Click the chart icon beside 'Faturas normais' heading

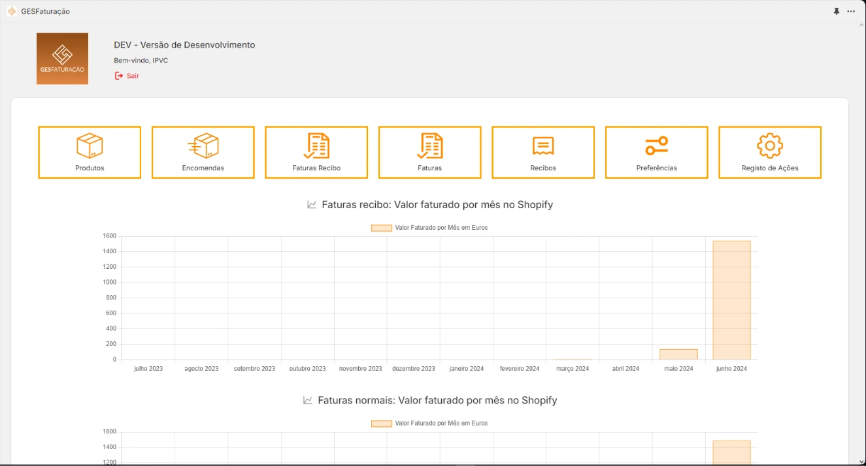click(x=308, y=400)
